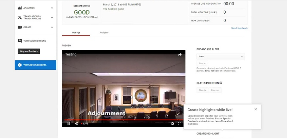Screen dimensions: 287x139
Task: Switch to the Analytics tab
Action: (x=104, y=33)
